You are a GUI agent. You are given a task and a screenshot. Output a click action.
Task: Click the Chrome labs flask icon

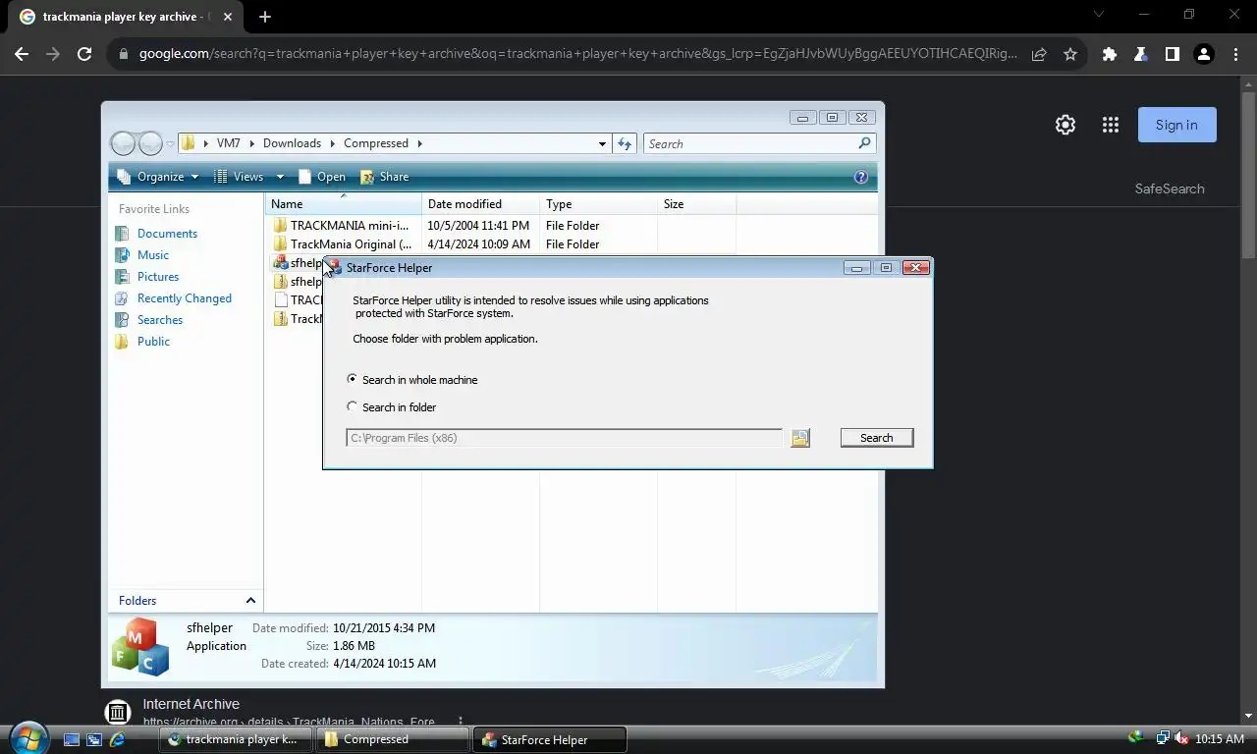pos(1141,54)
